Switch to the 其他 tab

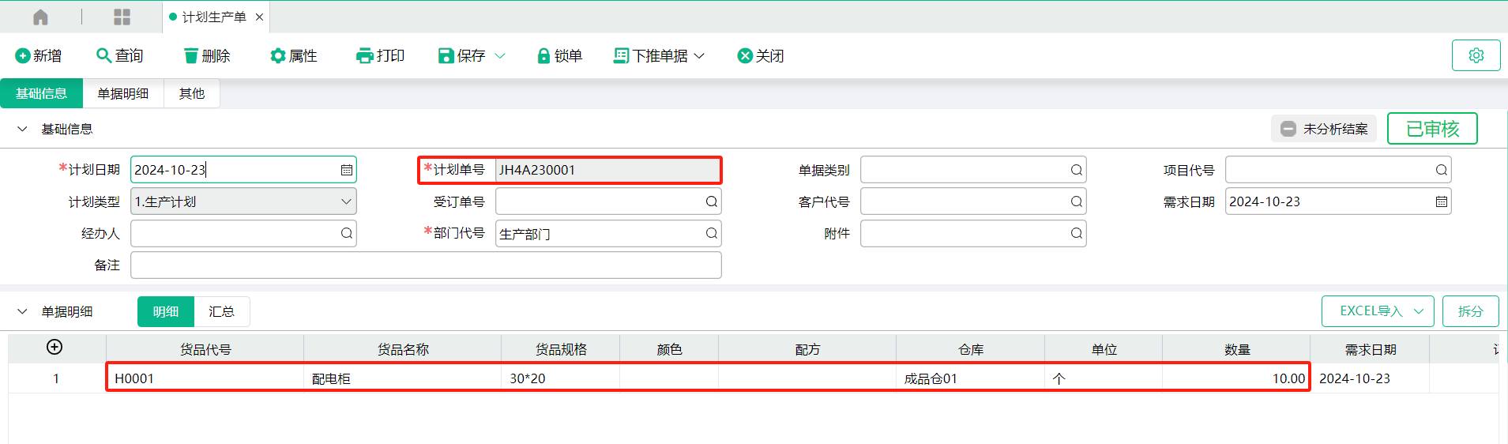tap(191, 93)
